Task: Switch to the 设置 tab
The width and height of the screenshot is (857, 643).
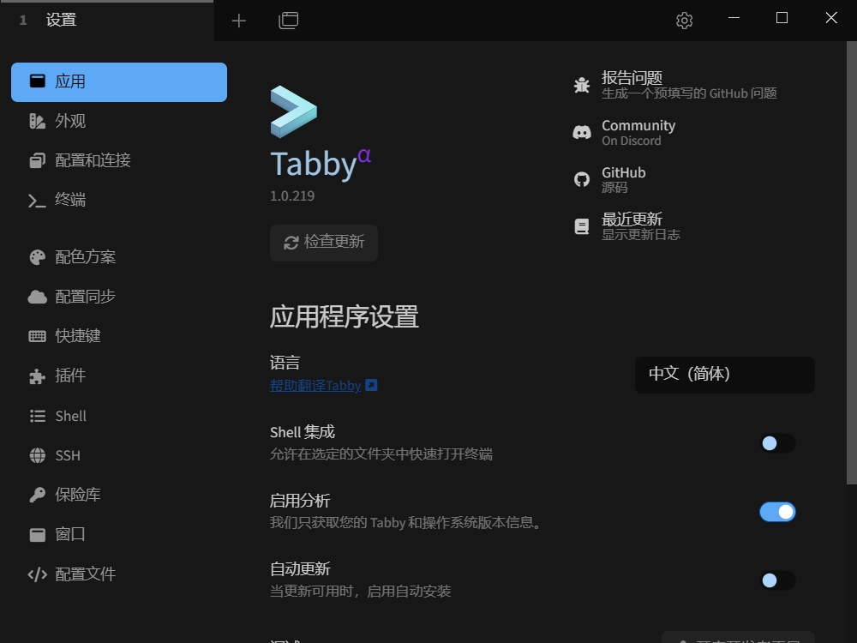Action: click(x=107, y=21)
